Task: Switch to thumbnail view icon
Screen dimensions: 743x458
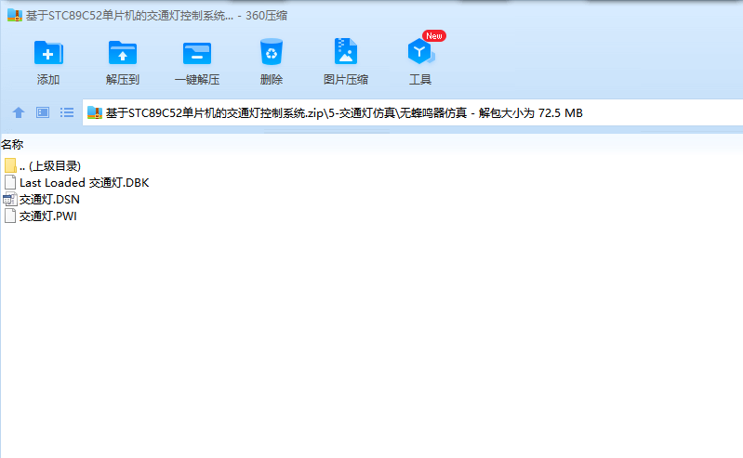Action: 43,112
